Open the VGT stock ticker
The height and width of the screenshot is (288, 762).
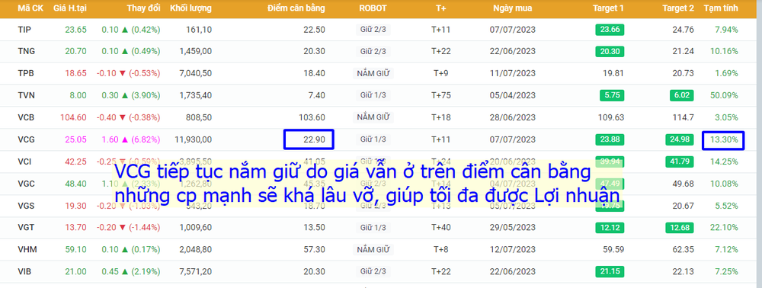click(26, 228)
